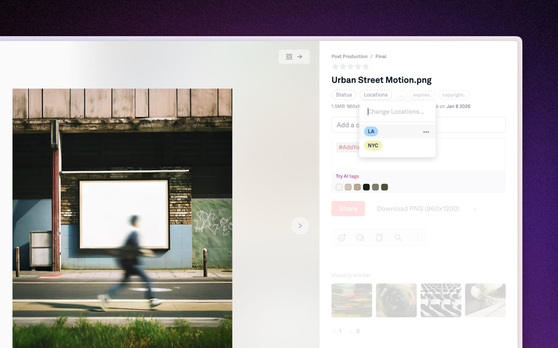Open the comments chat bubble icon

[360, 238]
